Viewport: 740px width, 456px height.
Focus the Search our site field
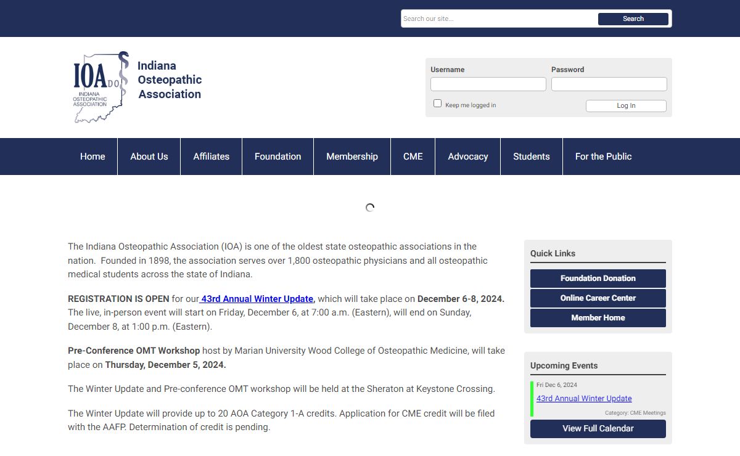[499, 18]
